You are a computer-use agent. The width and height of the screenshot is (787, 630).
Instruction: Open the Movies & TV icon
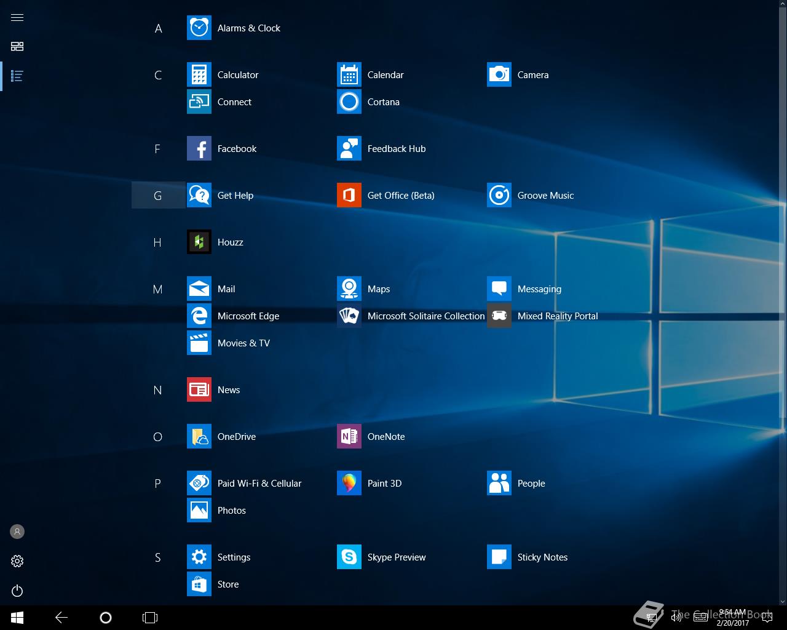(199, 343)
